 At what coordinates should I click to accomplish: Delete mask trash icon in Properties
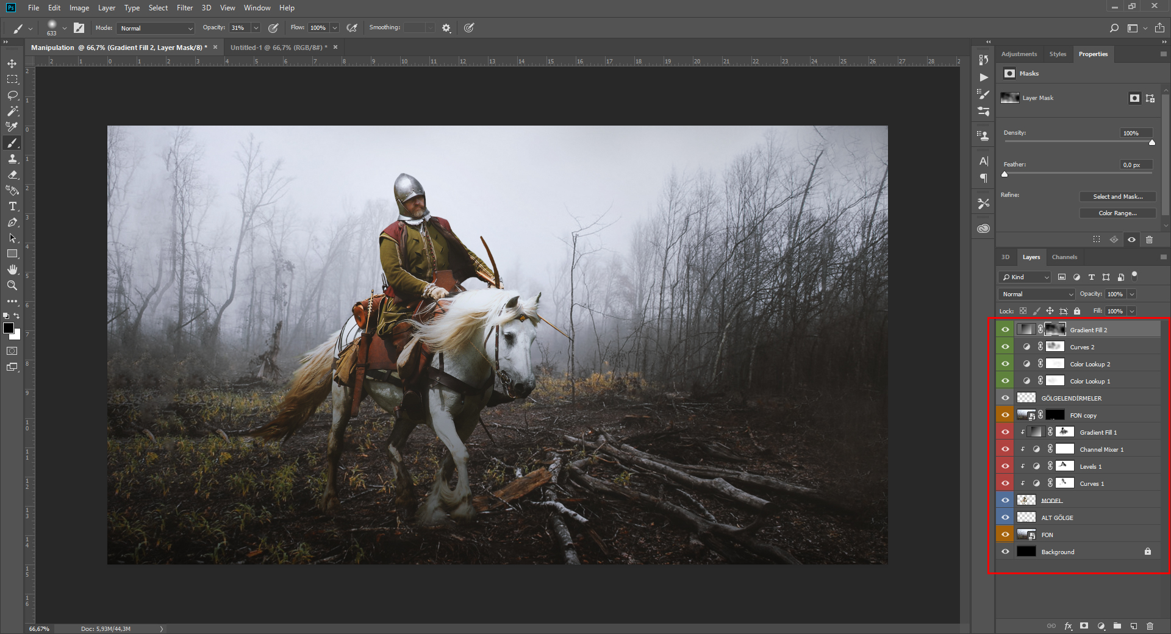click(1149, 240)
